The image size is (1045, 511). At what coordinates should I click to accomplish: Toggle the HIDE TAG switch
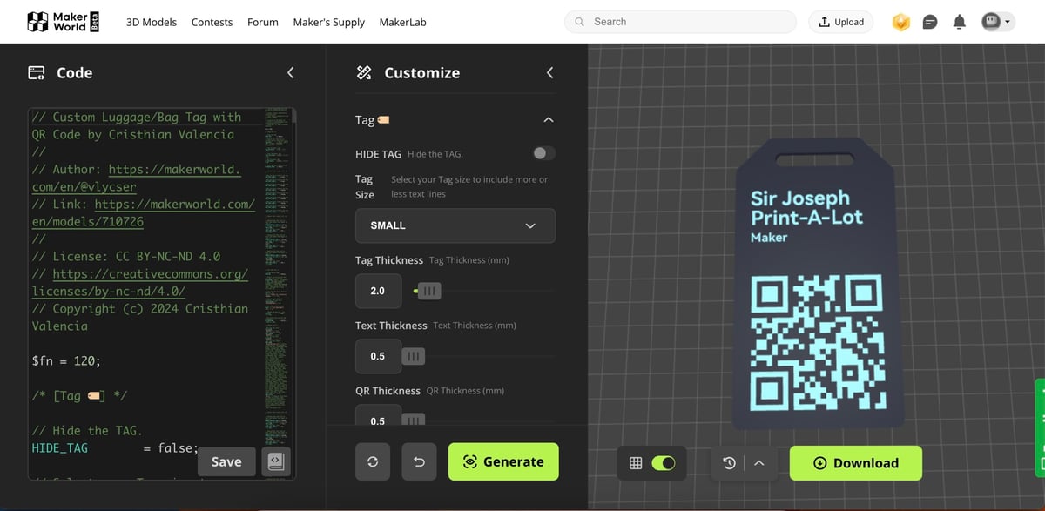544,153
